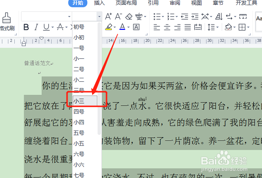Decrease font size with A- icon
262x178 pixels.
pos(118,16)
